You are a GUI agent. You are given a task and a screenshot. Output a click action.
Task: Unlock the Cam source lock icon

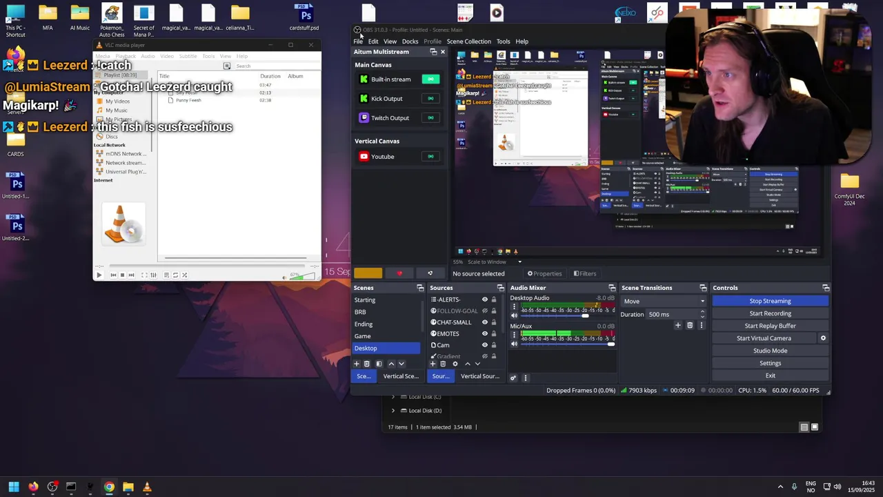pos(493,345)
